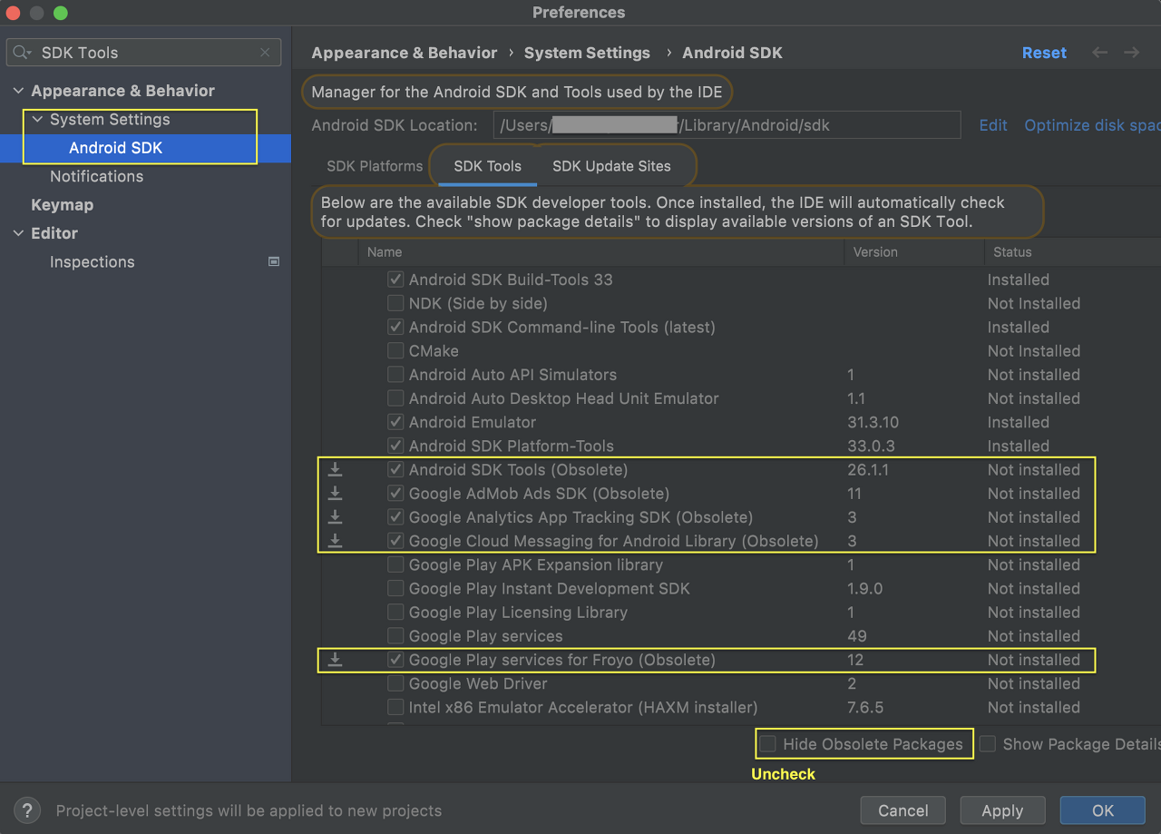1161x834 pixels.
Task: Click download icon for Android SDK Tools (Obsolete)
Action: point(335,469)
